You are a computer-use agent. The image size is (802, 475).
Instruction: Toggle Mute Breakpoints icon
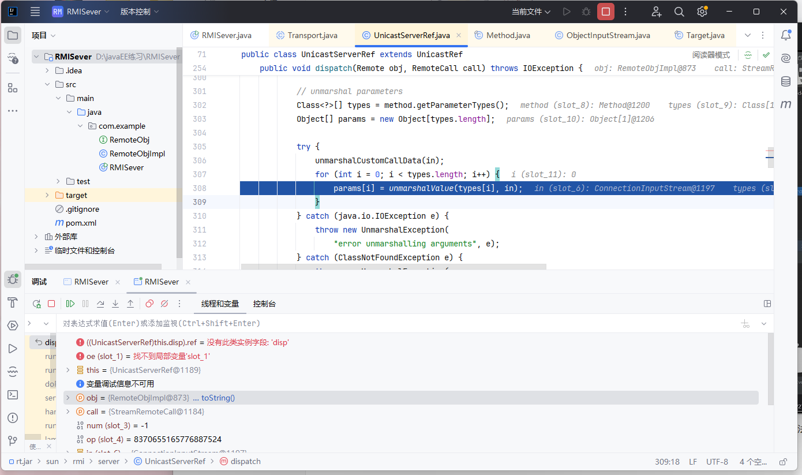click(x=164, y=304)
